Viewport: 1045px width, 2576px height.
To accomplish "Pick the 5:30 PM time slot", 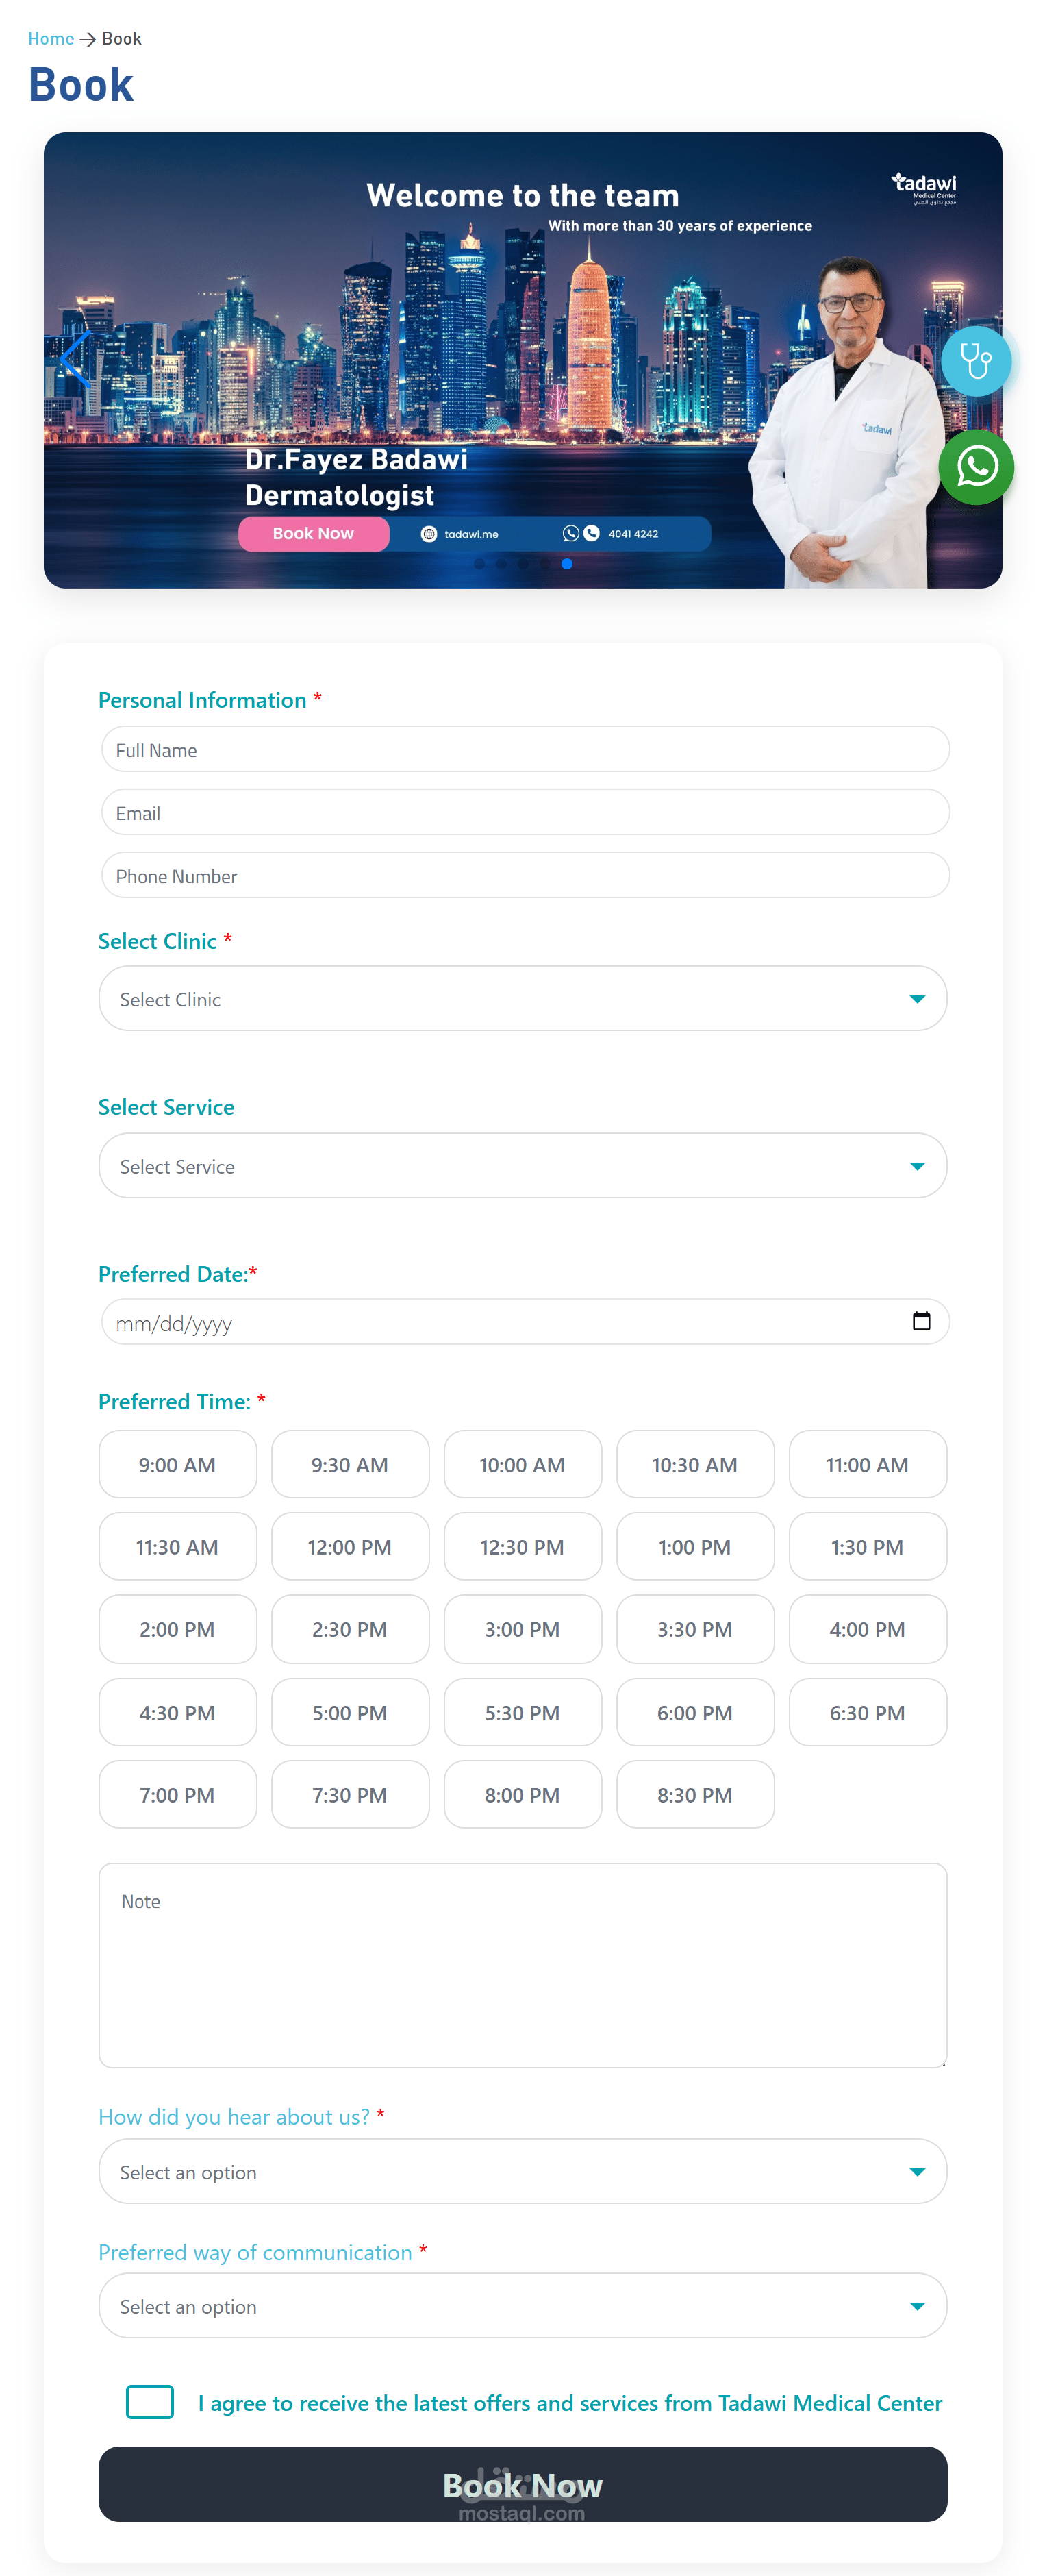I will coord(522,1712).
